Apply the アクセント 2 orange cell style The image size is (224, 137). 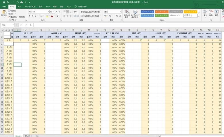click(x=161, y=12)
